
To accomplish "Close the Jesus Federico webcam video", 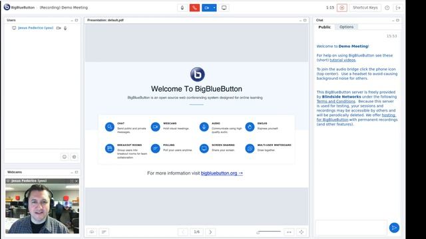I will pos(77,181).
